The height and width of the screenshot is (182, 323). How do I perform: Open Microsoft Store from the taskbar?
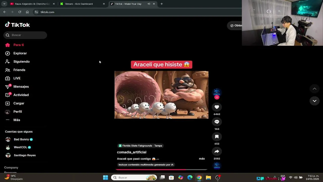[171, 177]
